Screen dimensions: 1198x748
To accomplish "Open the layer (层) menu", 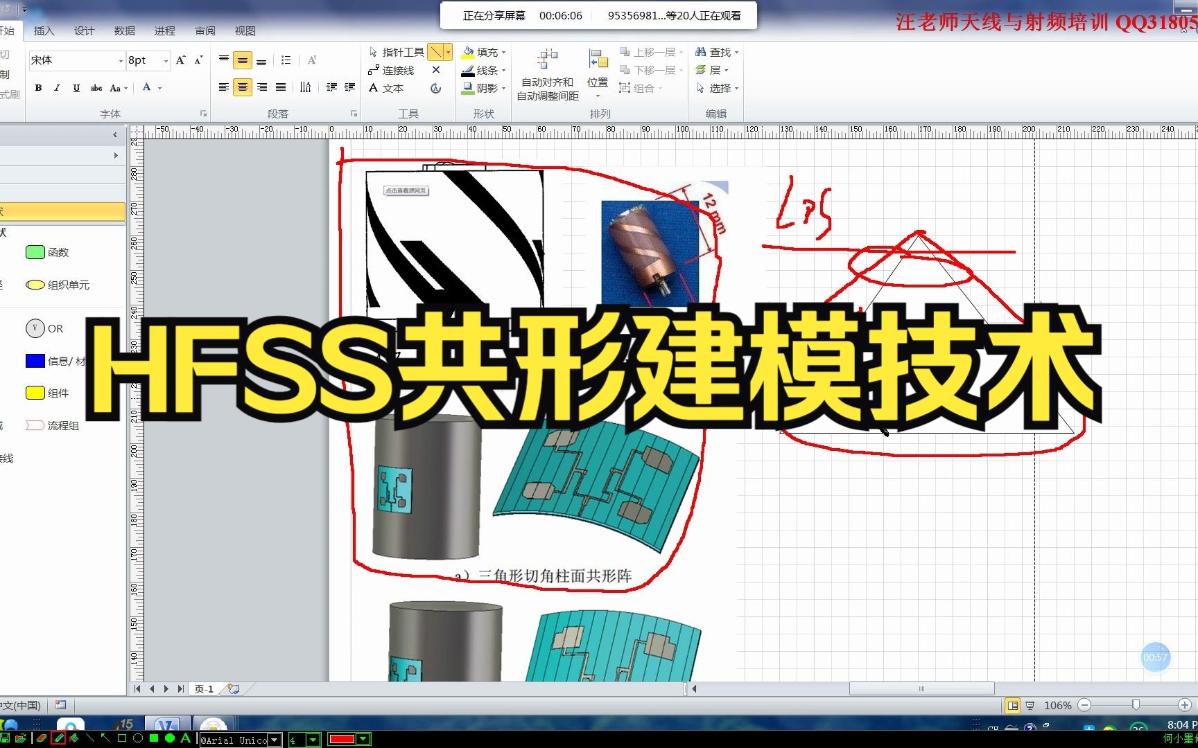I will pos(712,70).
